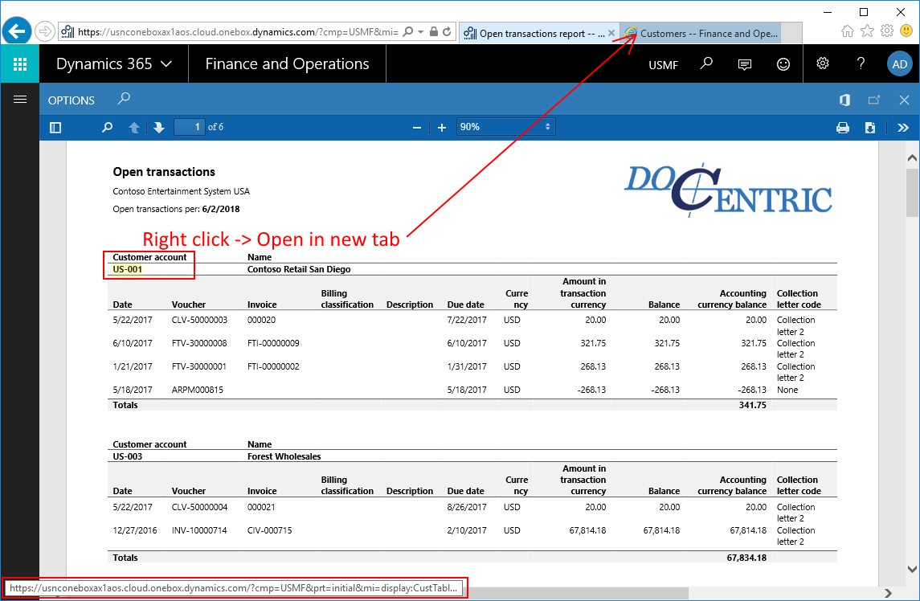Click the address bar search magnifier icon
The image size is (920, 601).
(408, 31)
